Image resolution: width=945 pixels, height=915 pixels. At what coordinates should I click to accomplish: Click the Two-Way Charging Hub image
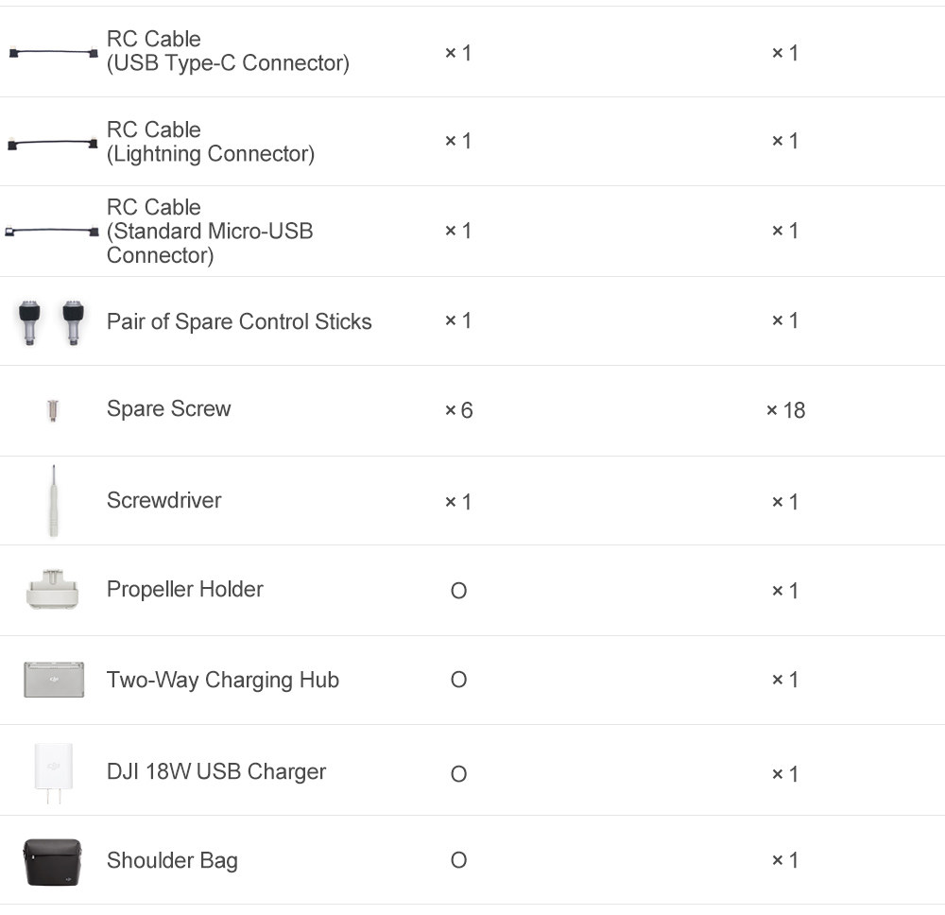[x=54, y=680]
